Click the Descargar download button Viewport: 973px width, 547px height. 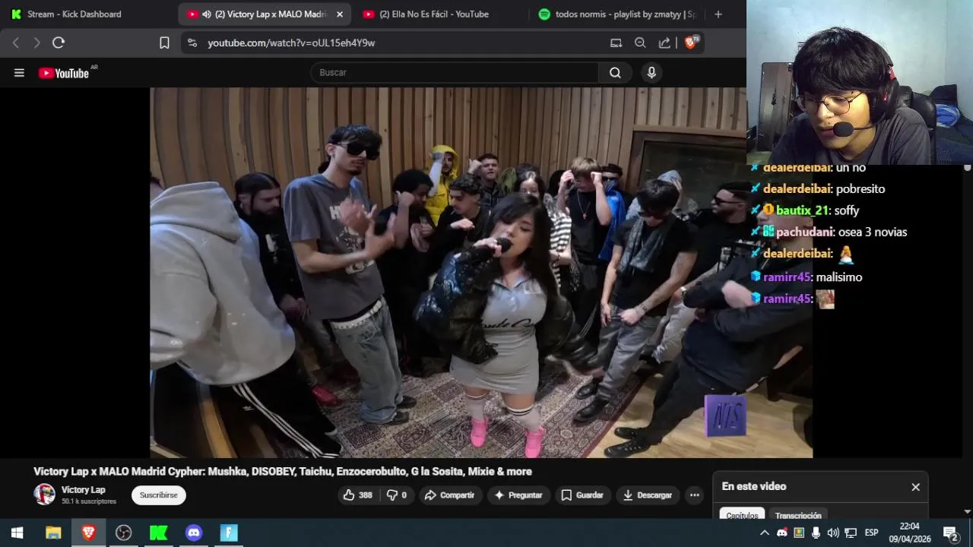tap(648, 495)
